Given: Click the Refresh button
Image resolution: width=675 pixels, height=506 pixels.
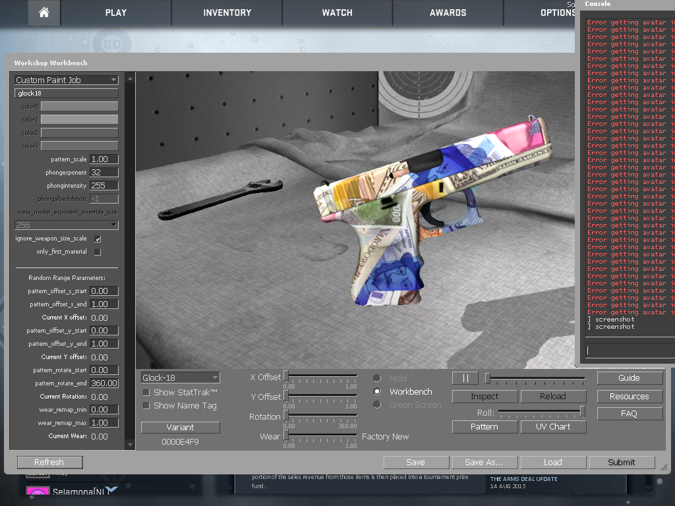Looking at the screenshot, I should pos(50,462).
